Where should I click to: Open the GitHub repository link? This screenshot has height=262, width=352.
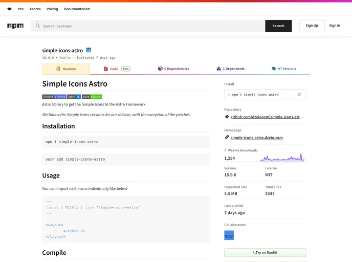click(x=267, y=117)
